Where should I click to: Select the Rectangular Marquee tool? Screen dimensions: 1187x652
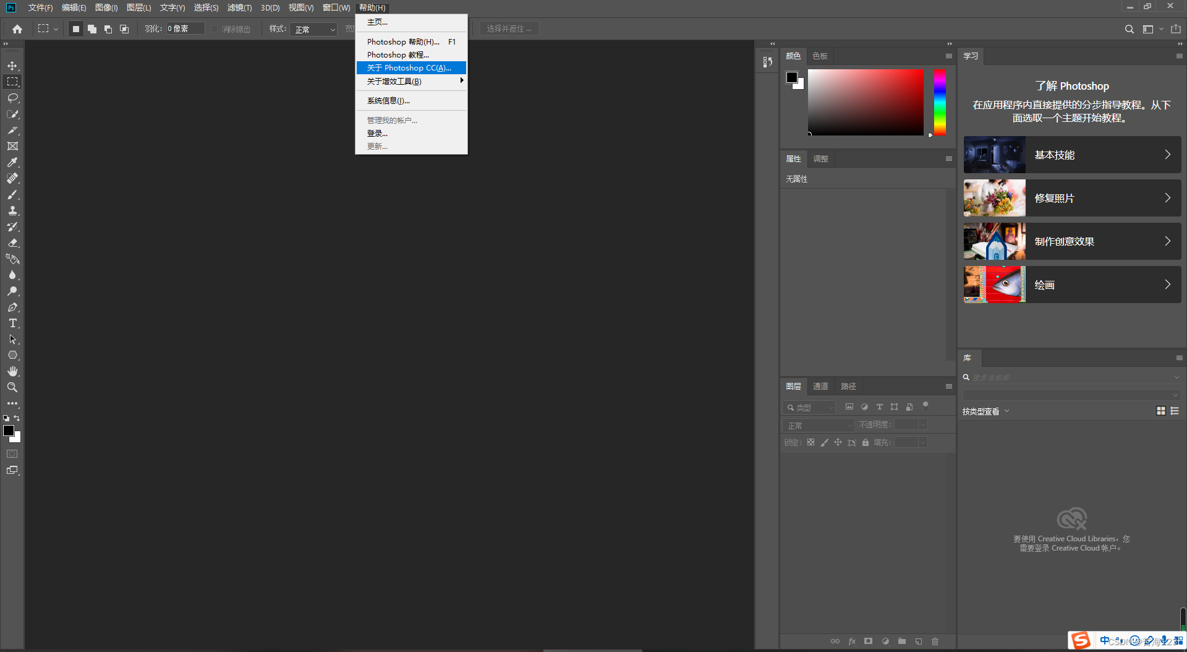point(12,82)
